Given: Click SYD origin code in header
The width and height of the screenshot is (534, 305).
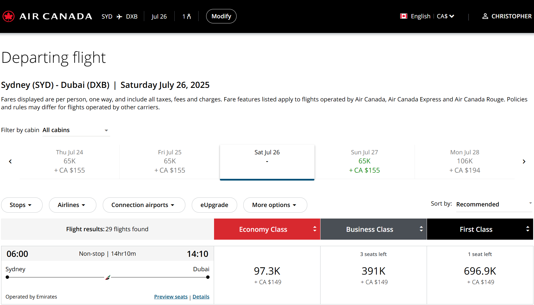Looking at the screenshot, I should point(107,17).
